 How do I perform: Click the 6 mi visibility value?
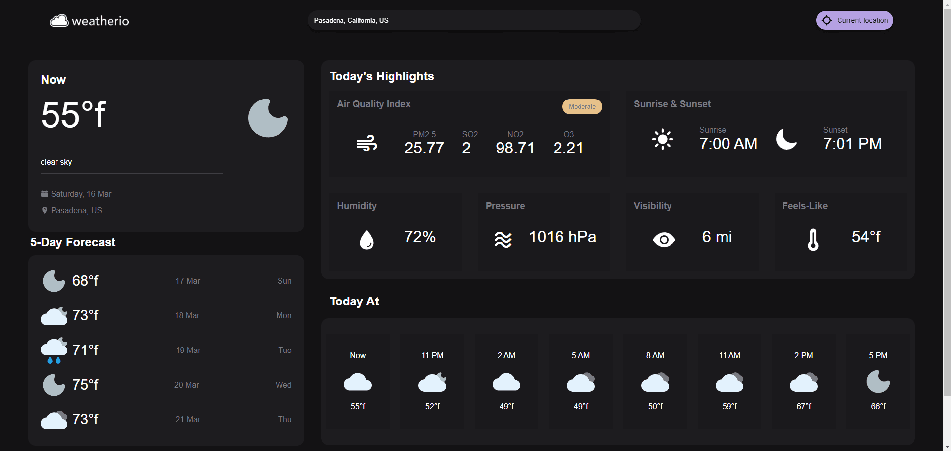(x=717, y=237)
